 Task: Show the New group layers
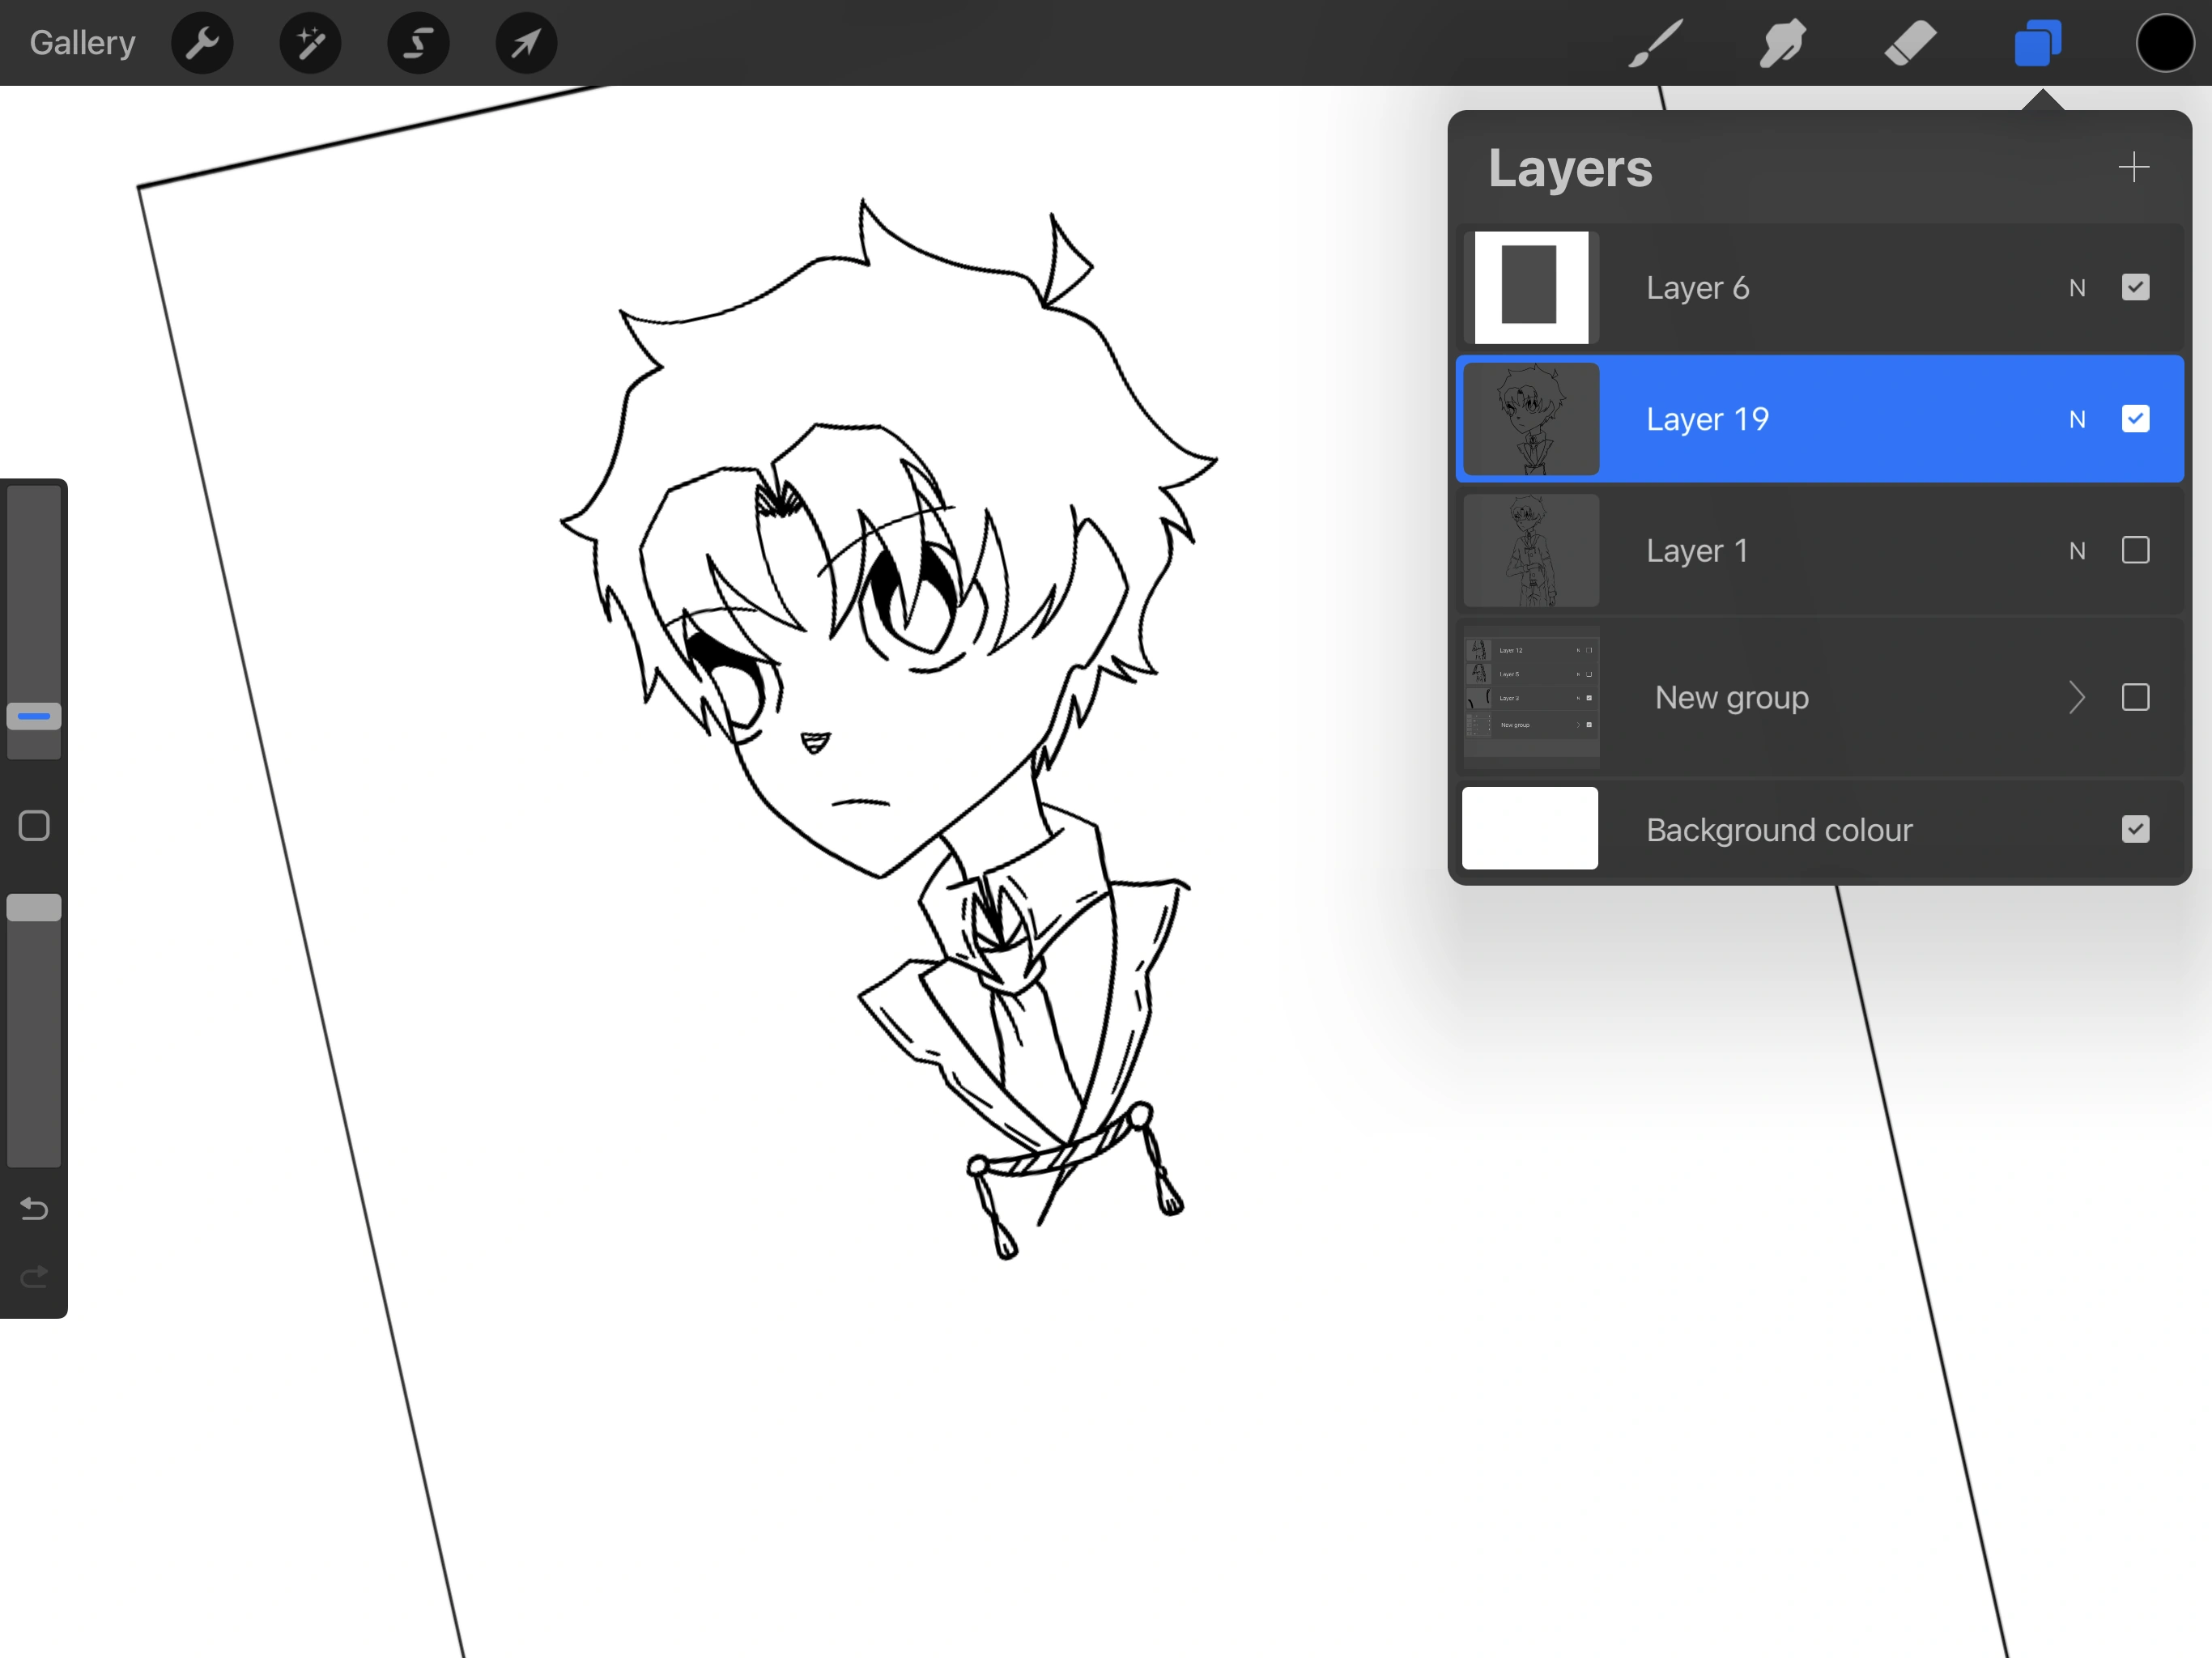(2136, 697)
